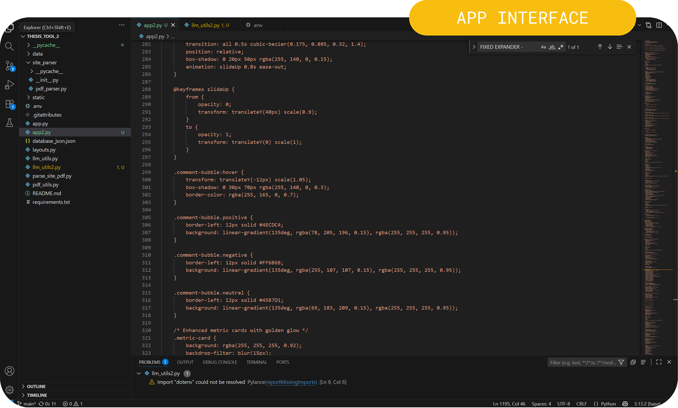Expand the static folder
The height and width of the screenshot is (408, 678).
point(38,97)
